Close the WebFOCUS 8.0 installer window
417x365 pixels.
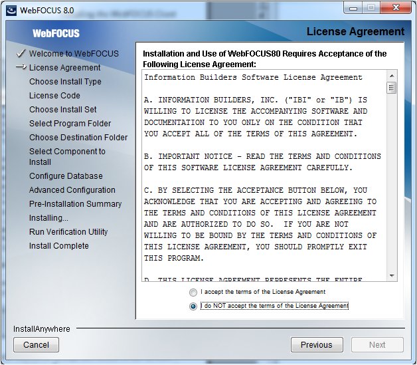click(396, 7)
